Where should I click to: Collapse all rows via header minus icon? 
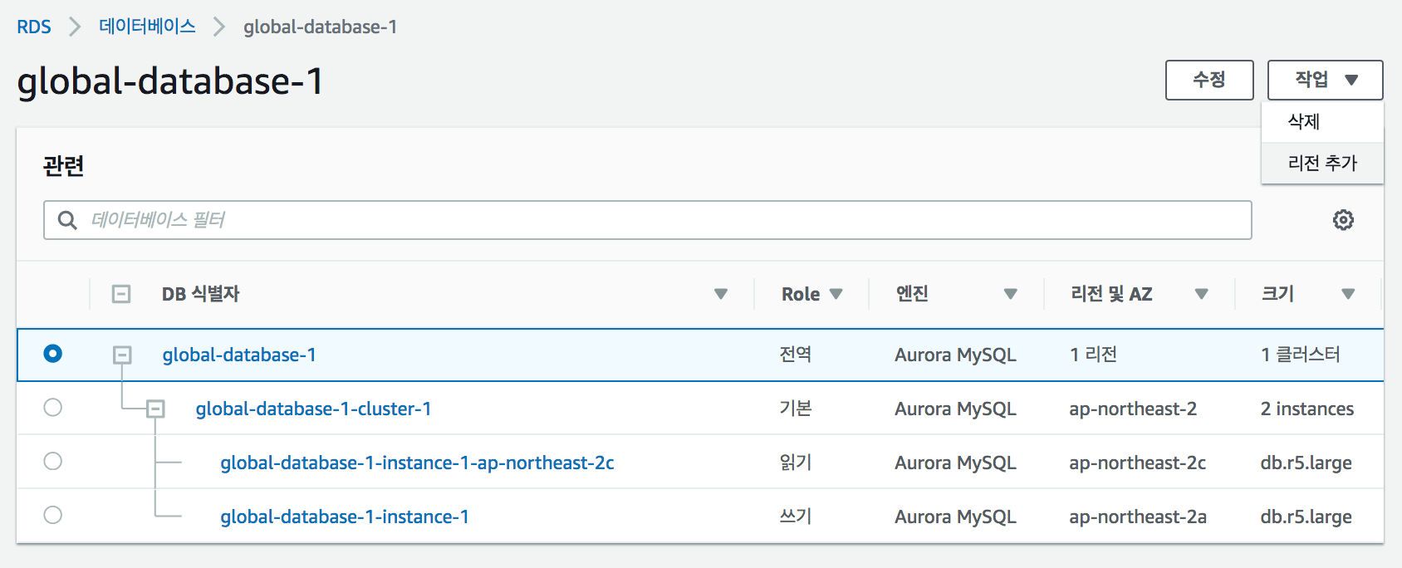click(x=121, y=294)
